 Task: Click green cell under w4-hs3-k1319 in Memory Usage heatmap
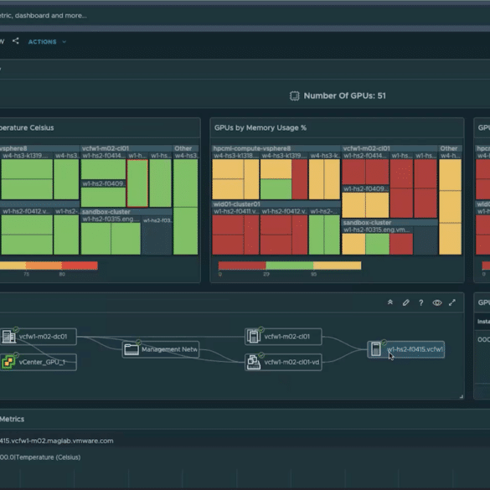[276, 189]
